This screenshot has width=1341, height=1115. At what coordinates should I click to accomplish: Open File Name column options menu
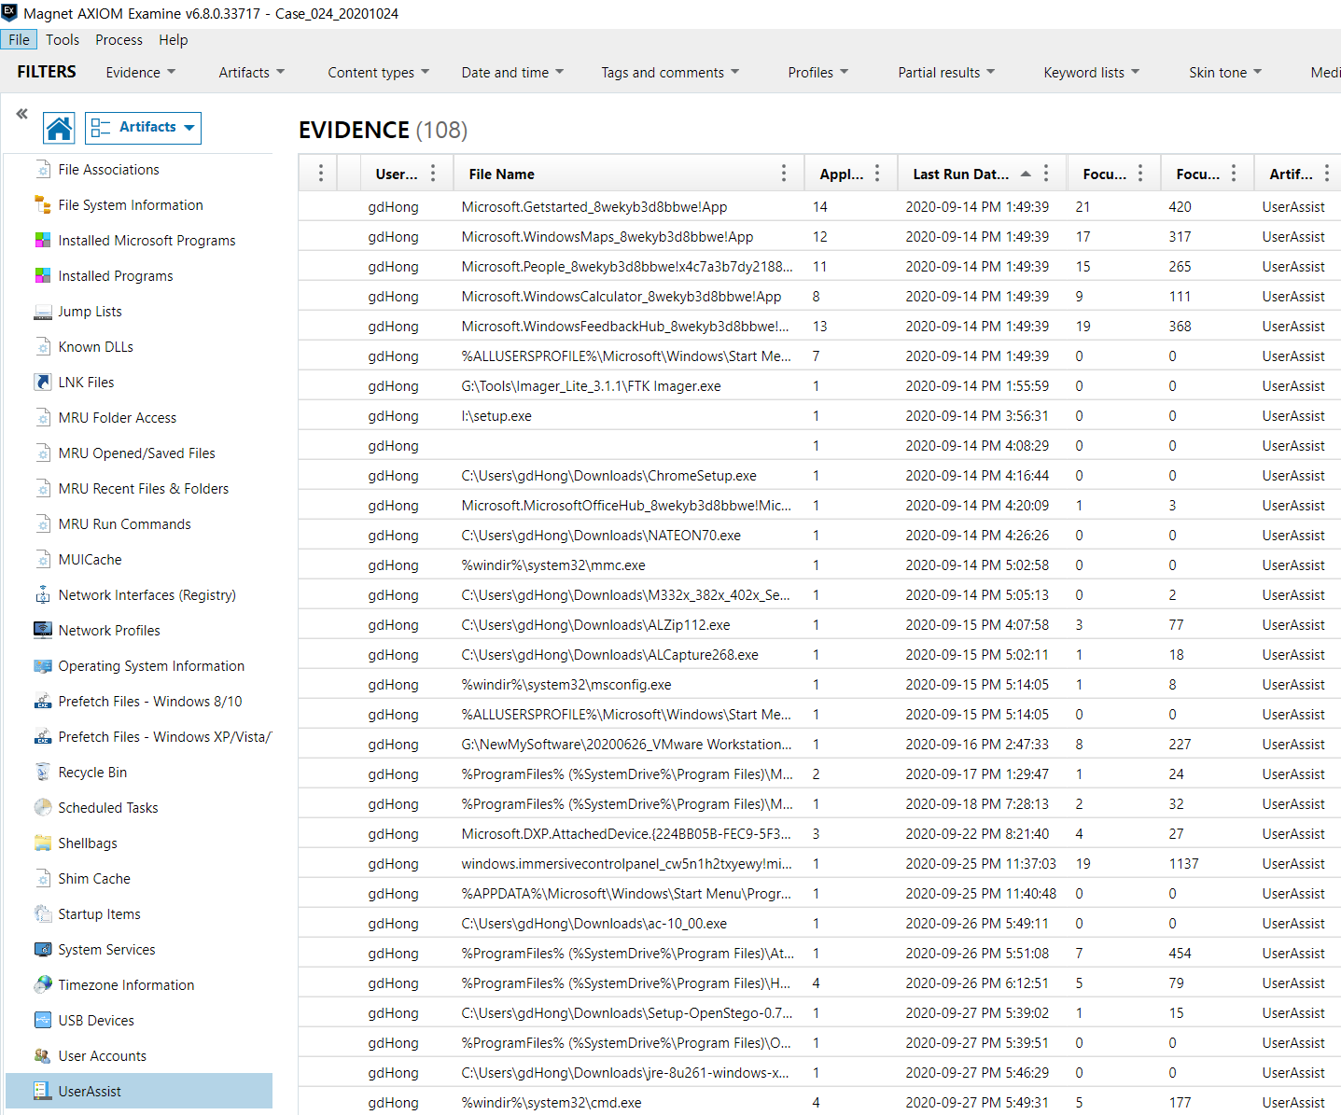(784, 174)
